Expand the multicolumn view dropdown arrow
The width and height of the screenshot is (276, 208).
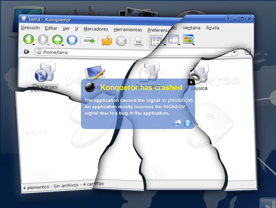click(x=193, y=45)
